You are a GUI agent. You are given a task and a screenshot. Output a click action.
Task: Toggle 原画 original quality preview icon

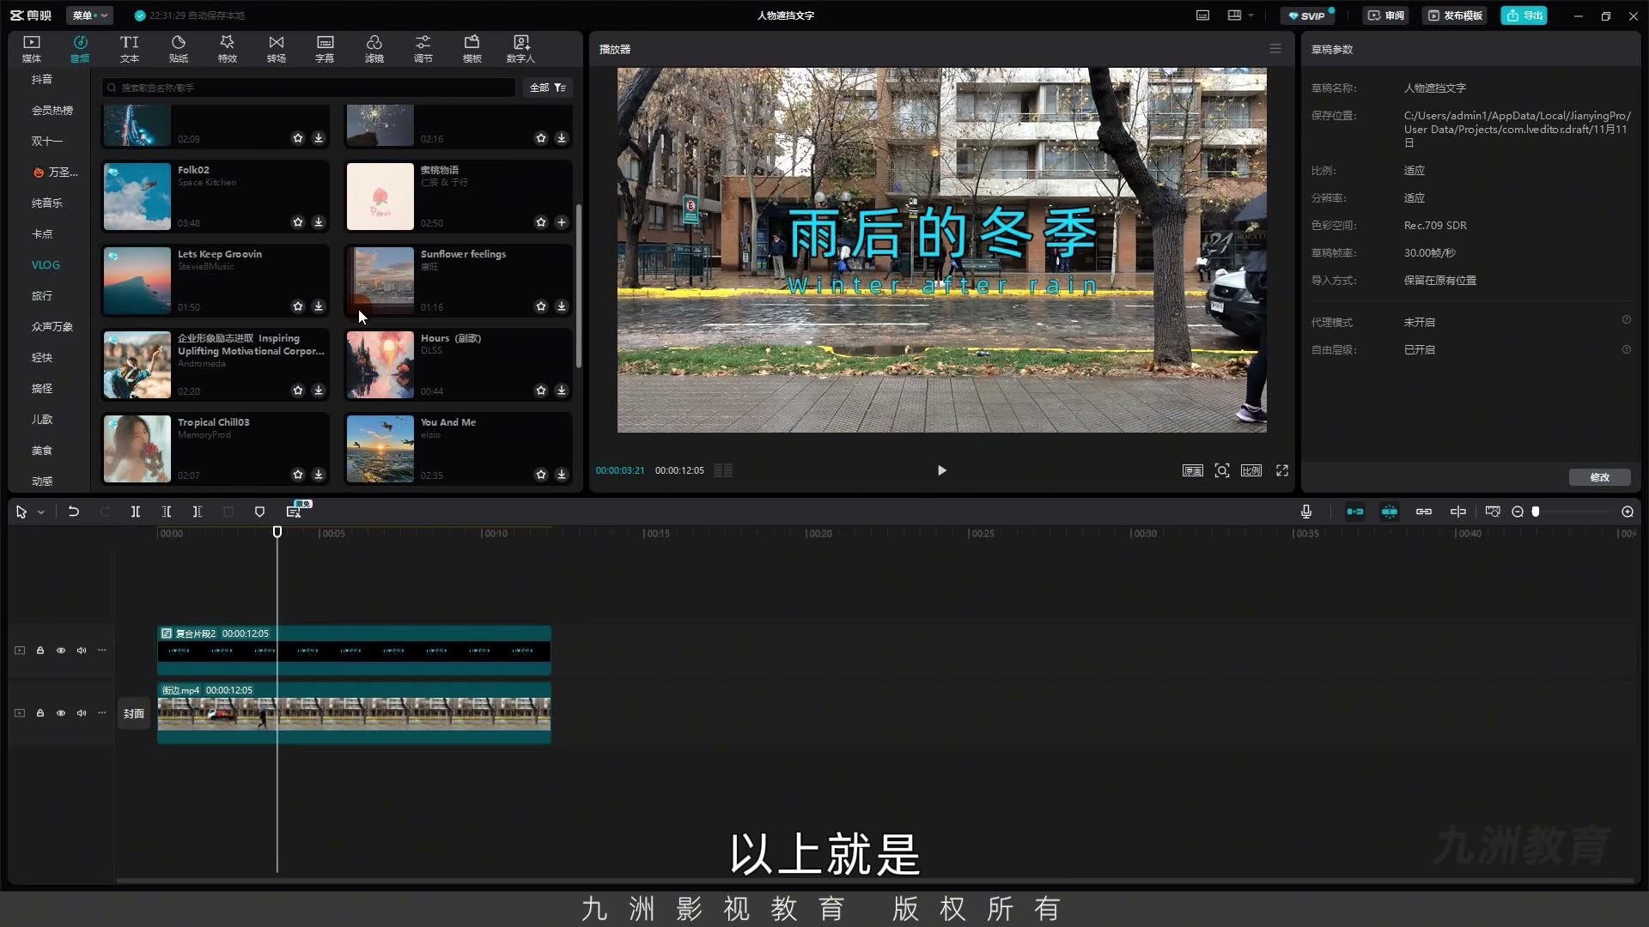(x=1192, y=470)
